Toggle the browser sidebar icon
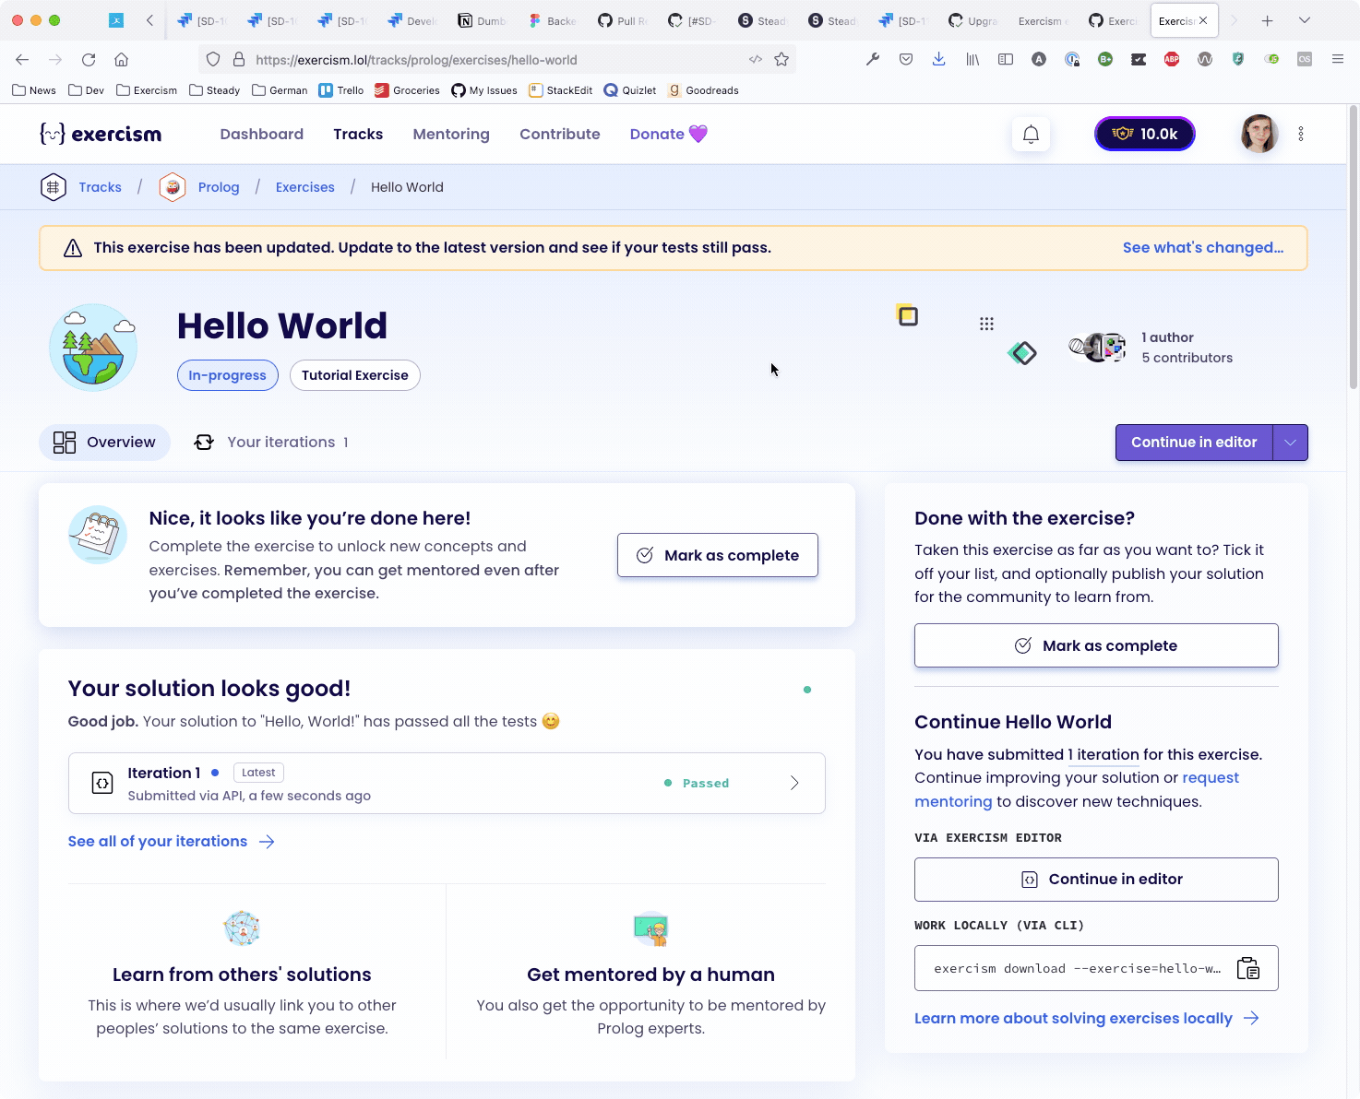Image resolution: width=1360 pixels, height=1099 pixels. pyautogui.click(x=1006, y=60)
